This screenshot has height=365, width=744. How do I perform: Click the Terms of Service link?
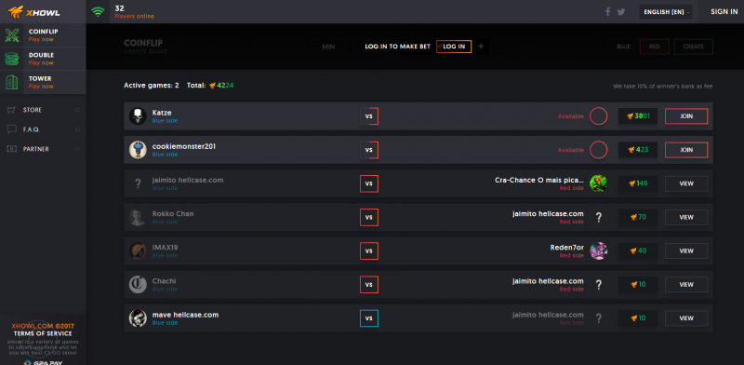[43, 333]
